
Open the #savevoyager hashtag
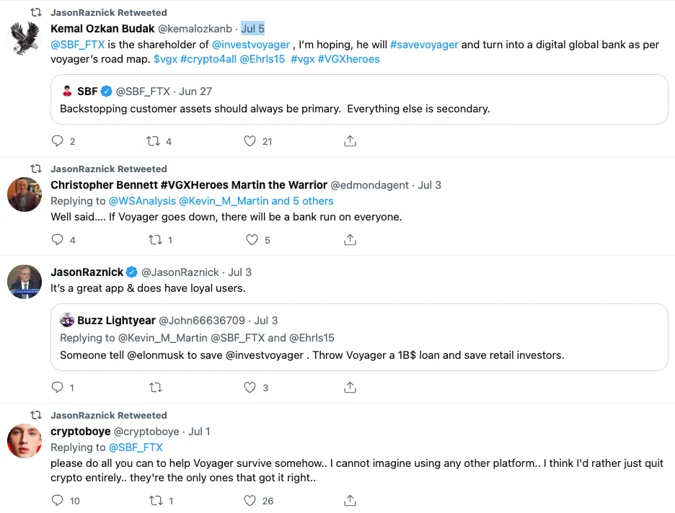point(424,44)
